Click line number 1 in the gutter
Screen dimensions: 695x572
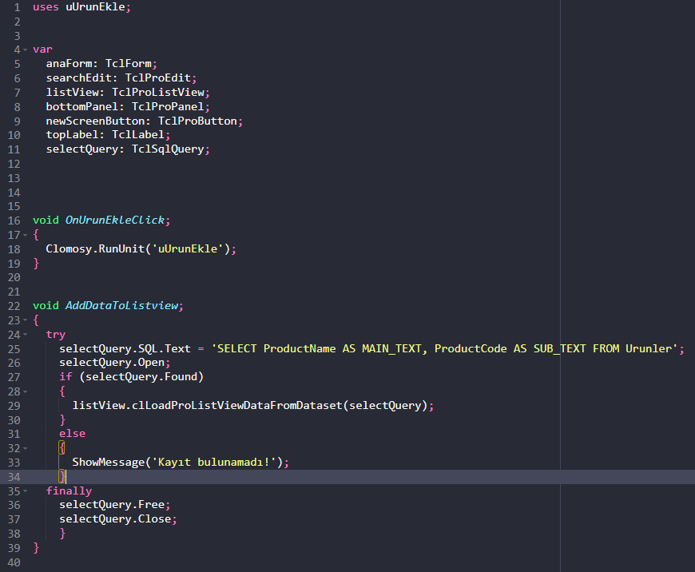coord(17,7)
